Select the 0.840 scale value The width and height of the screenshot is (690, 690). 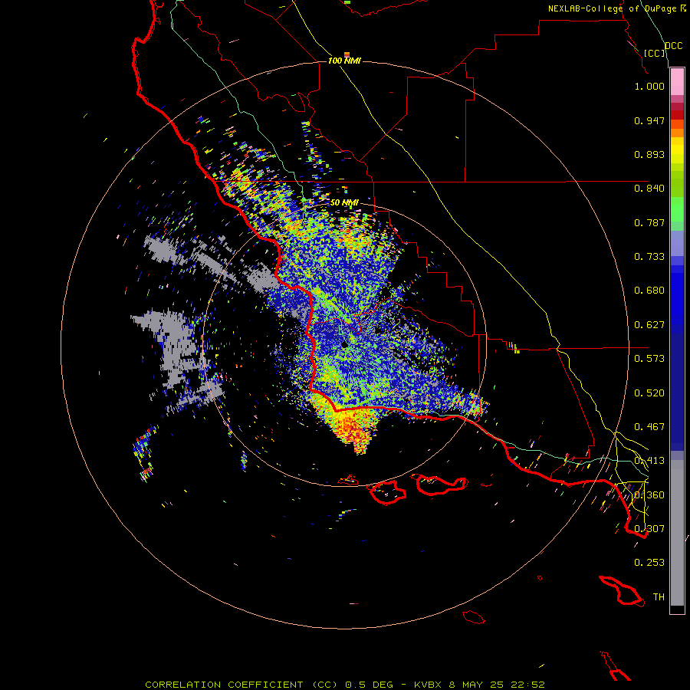pos(649,189)
